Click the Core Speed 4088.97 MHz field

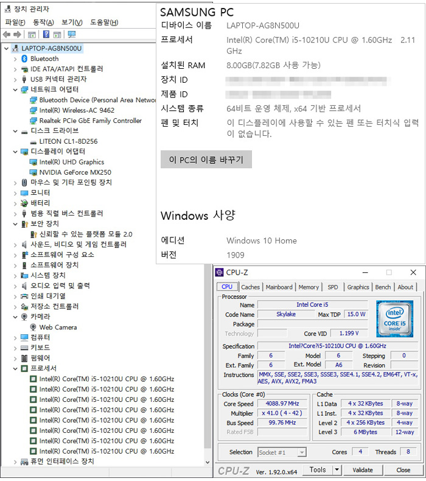coord(282,404)
